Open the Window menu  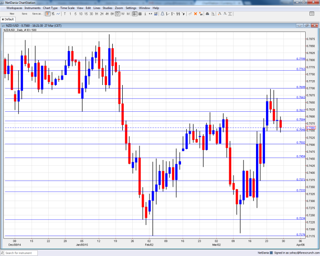pos(145,8)
